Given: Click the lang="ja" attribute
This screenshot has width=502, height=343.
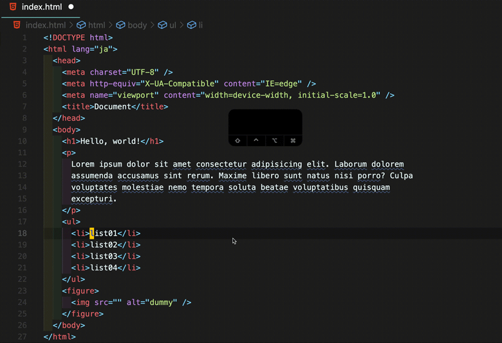Looking at the screenshot, I should click(92, 50).
